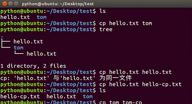The width and height of the screenshot is (192, 104).
Task: Click the window title python@ubuntu: ~/Desktop/test
Action: click(x=58, y=4)
